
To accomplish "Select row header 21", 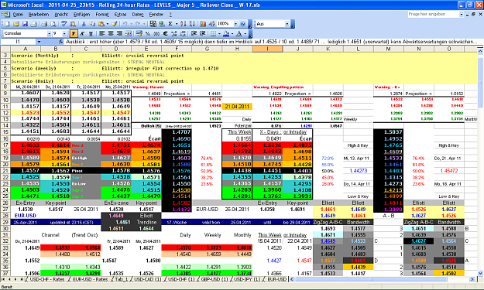I will coord(5,171).
